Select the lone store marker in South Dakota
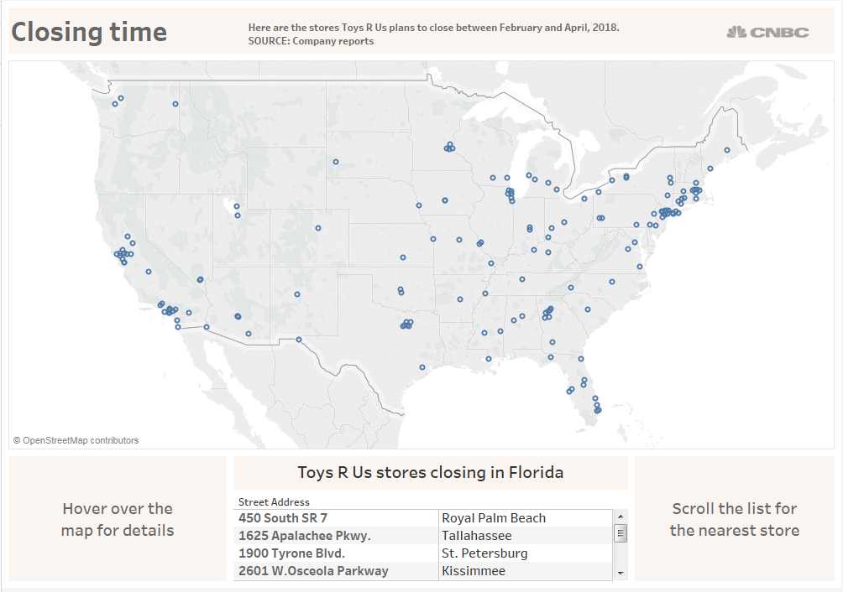Viewport: 843px width, 592px height. point(336,162)
